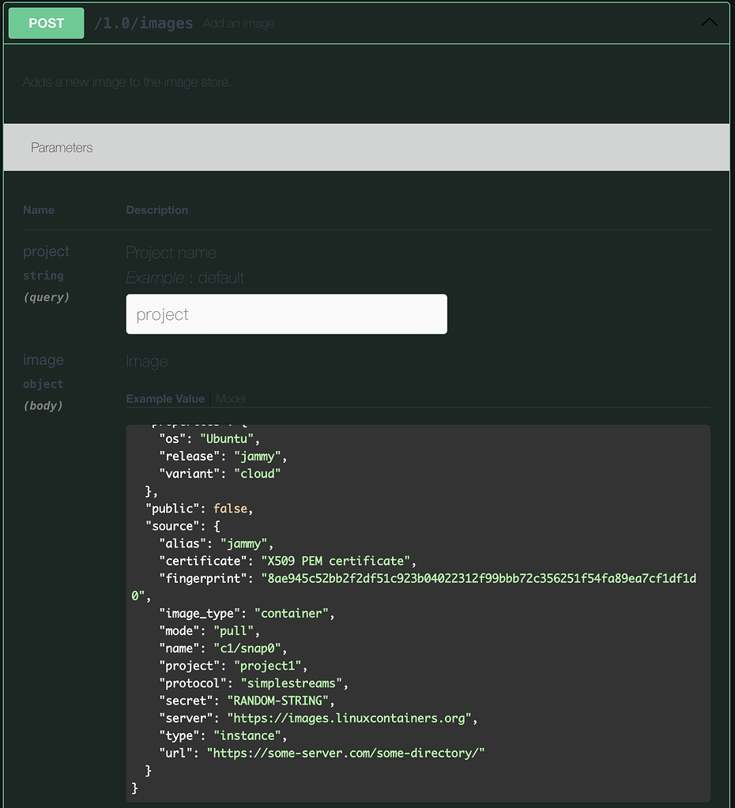The image size is (735, 808).
Task: Collapse the POST /1.0/images operation panel
Action: [x=709, y=23]
